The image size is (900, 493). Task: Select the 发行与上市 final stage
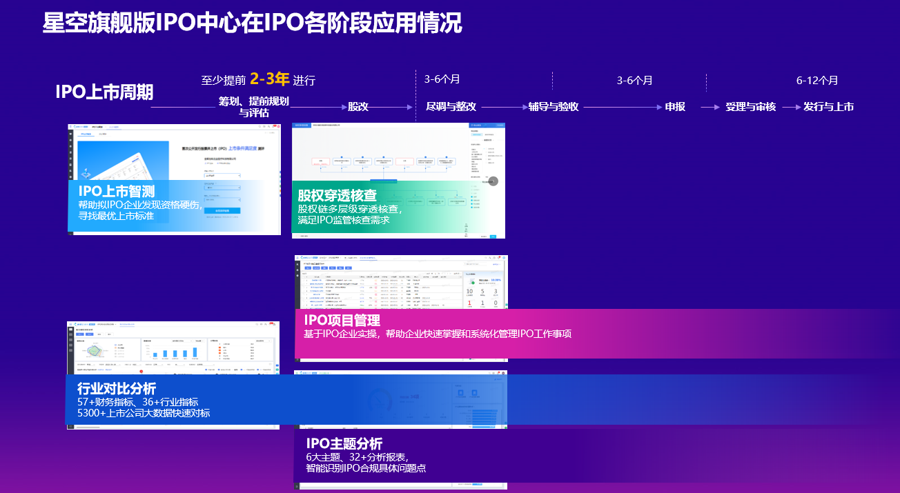pyautogui.click(x=828, y=107)
